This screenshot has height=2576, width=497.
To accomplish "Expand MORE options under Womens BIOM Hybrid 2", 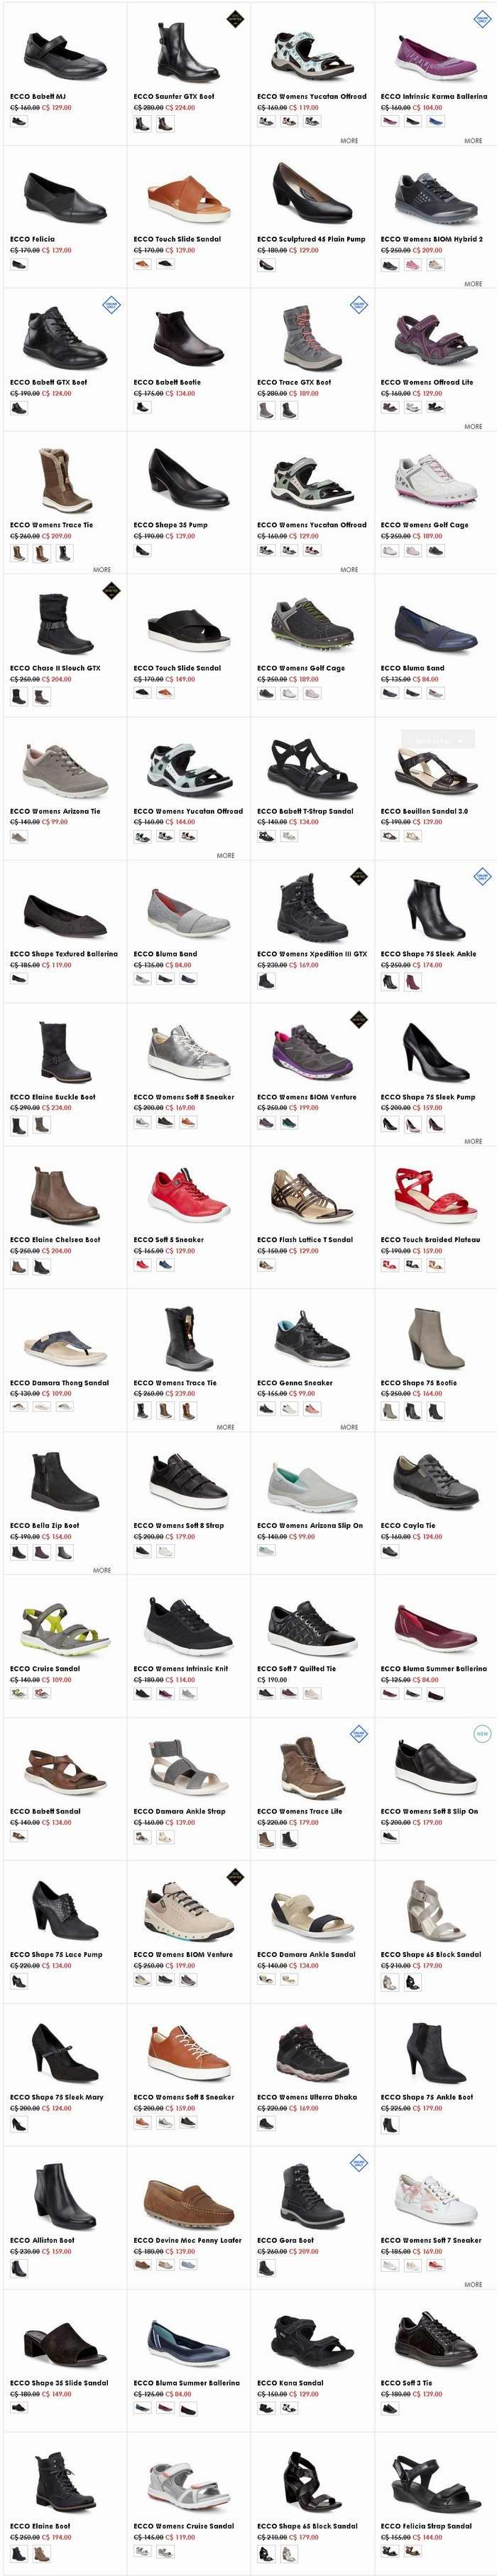I will pos(473,284).
